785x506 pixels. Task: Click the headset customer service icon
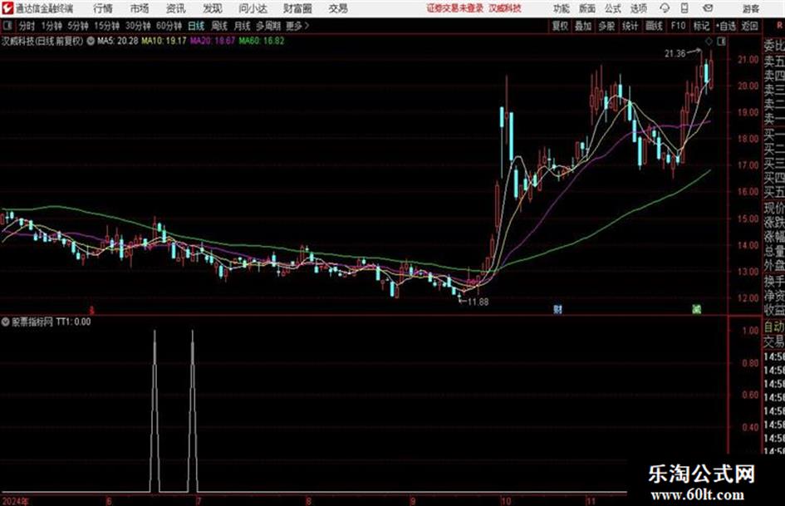(x=665, y=8)
